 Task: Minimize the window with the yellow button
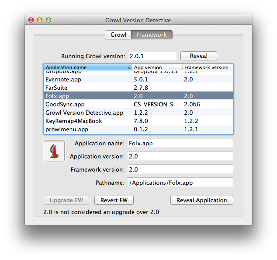pos(40,20)
